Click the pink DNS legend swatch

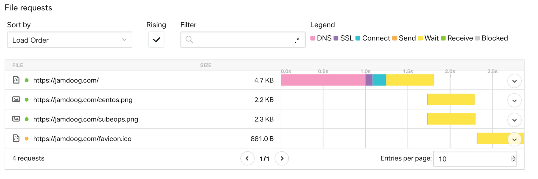313,38
